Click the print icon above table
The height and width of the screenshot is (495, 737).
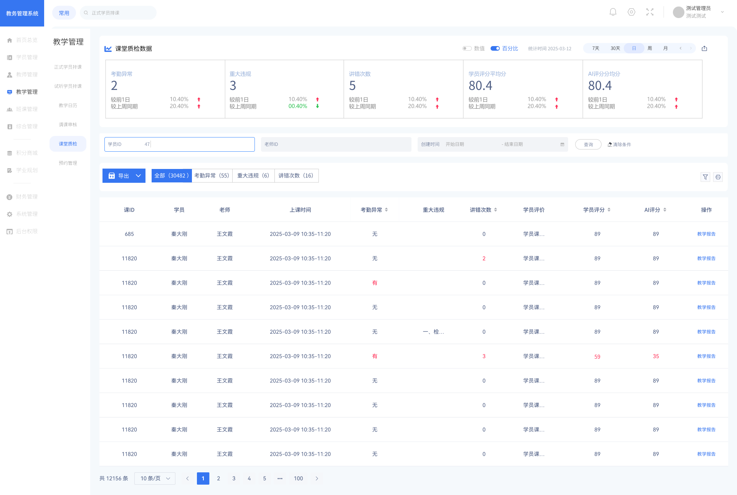(x=718, y=177)
